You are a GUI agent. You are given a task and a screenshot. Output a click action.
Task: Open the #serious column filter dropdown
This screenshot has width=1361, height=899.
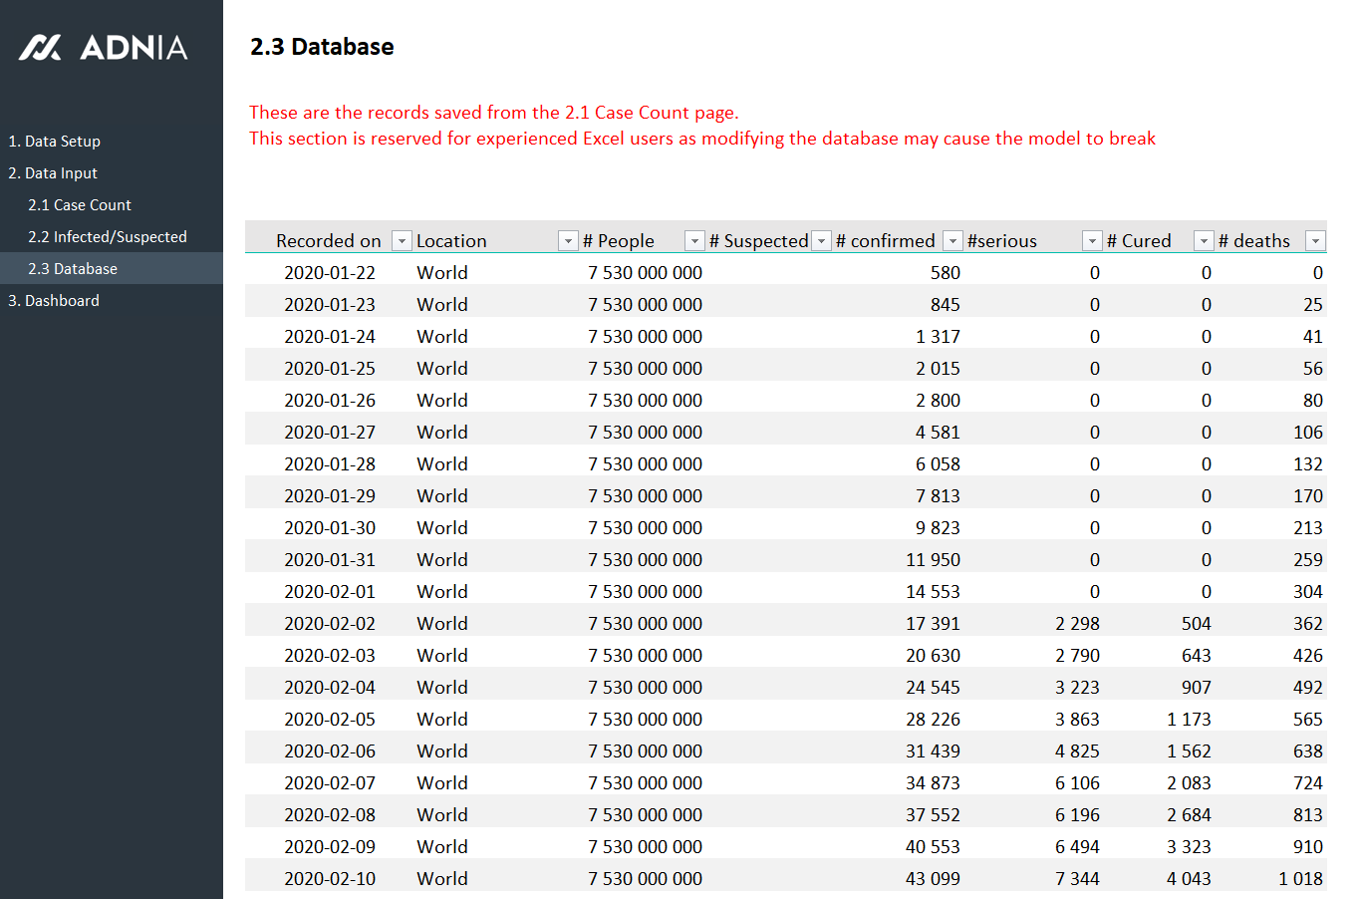tap(1092, 241)
